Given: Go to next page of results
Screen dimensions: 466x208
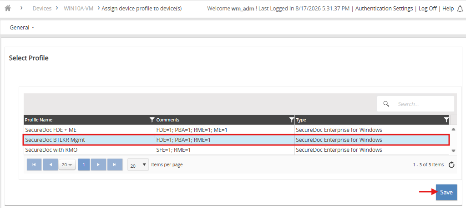Looking at the screenshot, I should [98, 164].
